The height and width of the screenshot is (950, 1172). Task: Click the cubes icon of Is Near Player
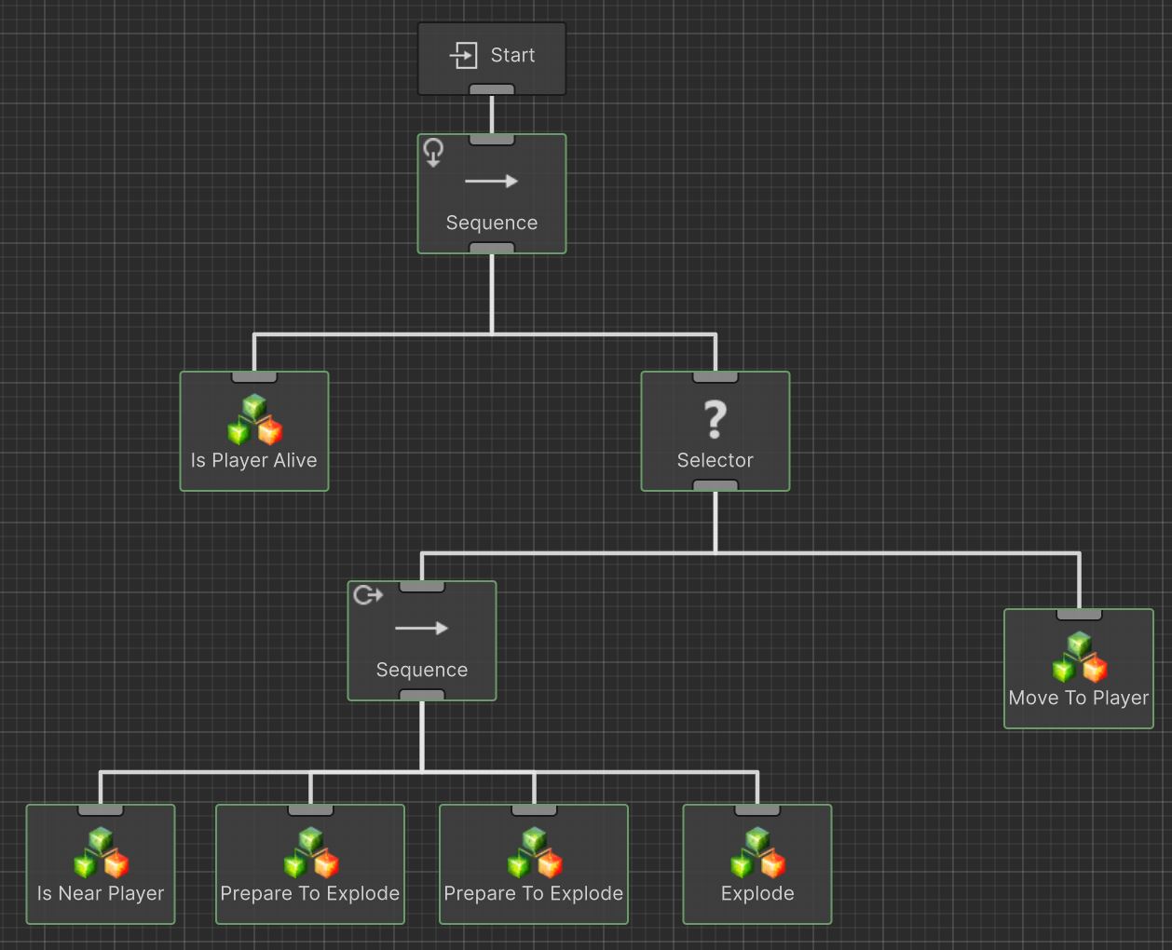(101, 853)
